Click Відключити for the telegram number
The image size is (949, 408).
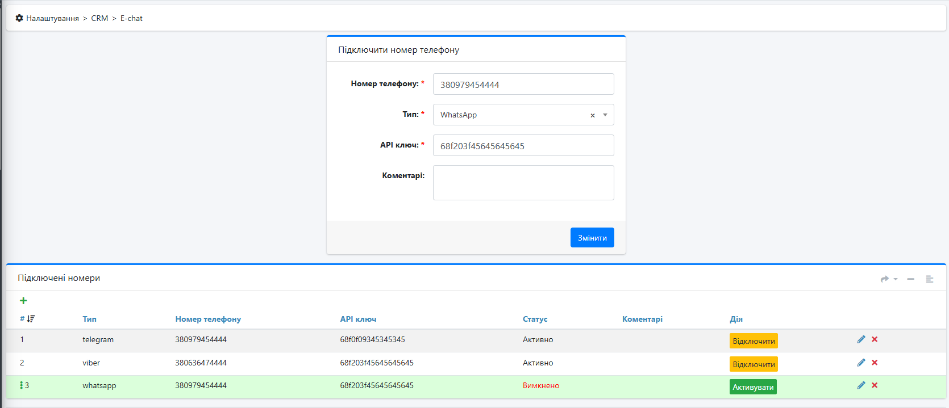(x=754, y=341)
